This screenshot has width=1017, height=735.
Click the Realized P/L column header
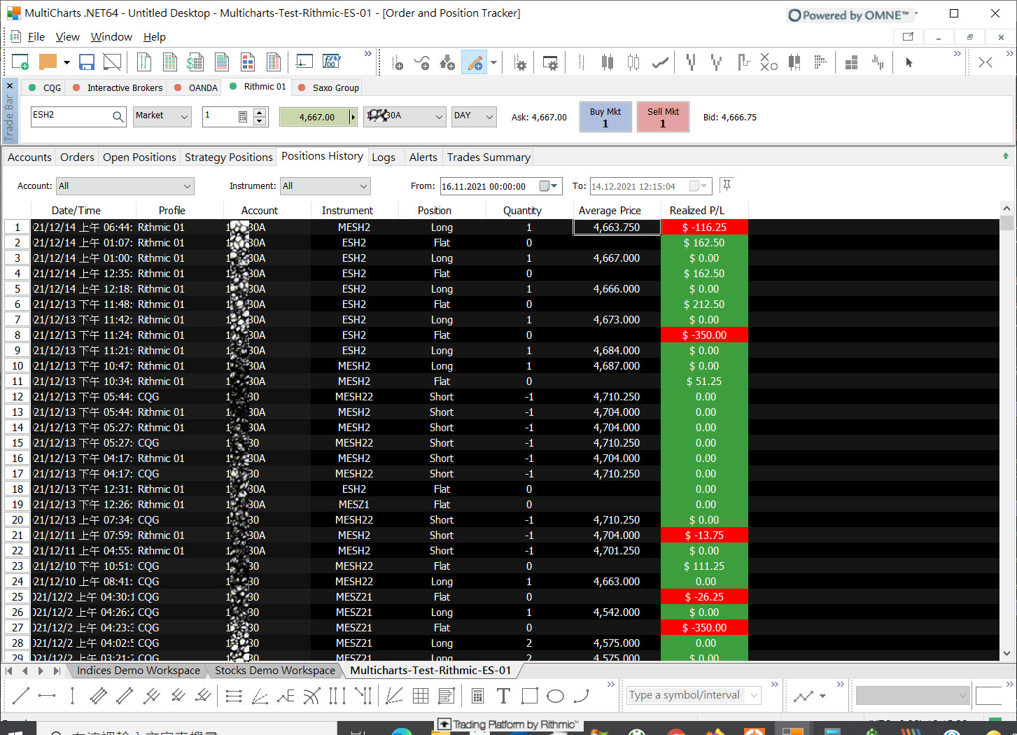click(704, 210)
